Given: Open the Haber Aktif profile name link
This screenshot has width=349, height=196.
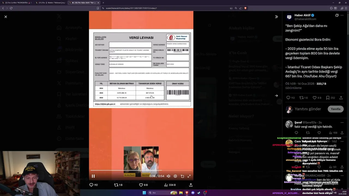Looking at the screenshot, I should click(x=302, y=15).
